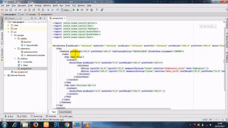
Task: Click Hide Project panel icon
Action: [45, 18]
